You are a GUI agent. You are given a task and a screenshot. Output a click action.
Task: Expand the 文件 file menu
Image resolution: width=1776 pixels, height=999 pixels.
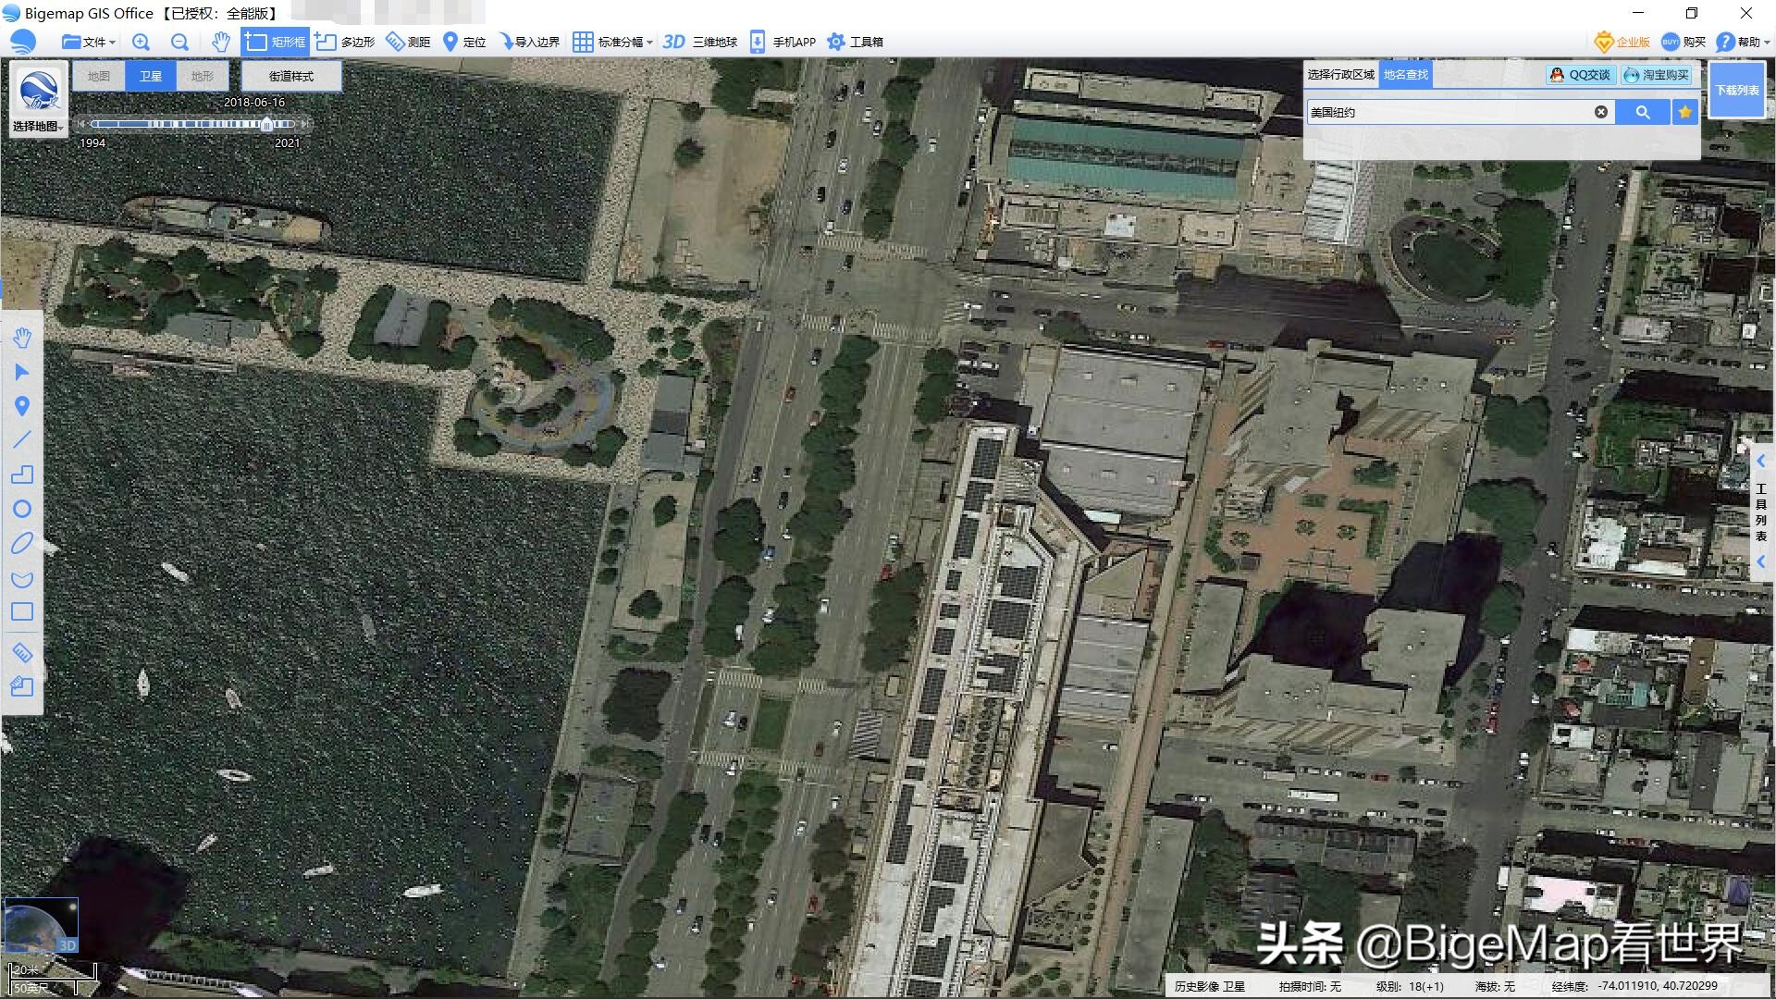(x=89, y=42)
